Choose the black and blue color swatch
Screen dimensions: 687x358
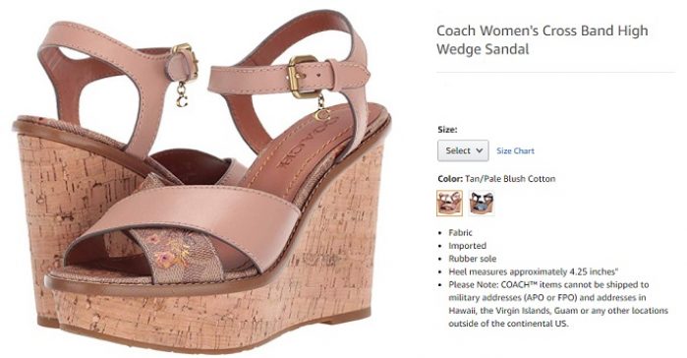pos(482,203)
